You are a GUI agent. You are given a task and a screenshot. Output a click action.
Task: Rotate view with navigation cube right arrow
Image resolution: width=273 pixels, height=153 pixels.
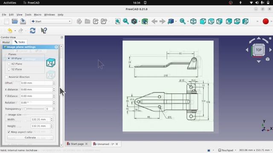(x=270, y=50)
